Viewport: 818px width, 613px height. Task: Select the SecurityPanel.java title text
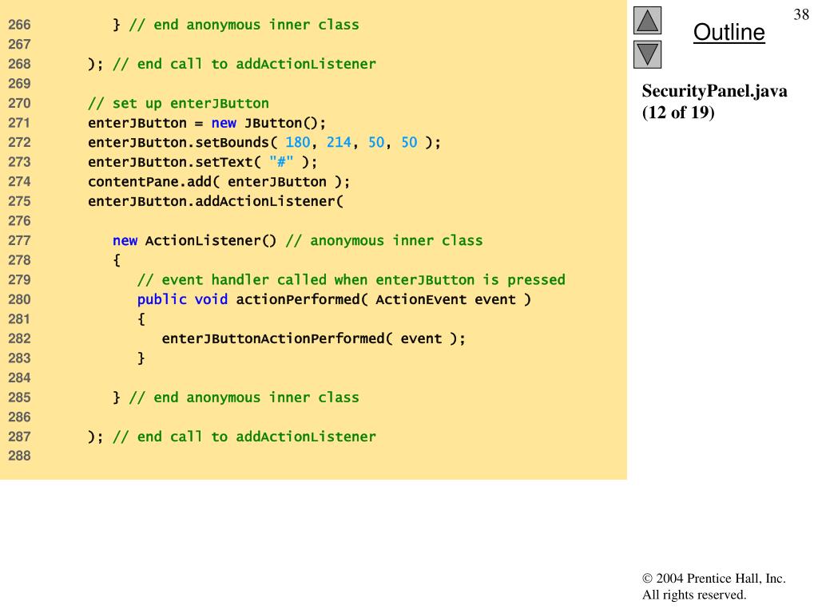(x=714, y=91)
